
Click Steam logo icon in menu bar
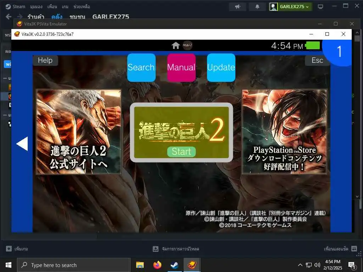8,6
